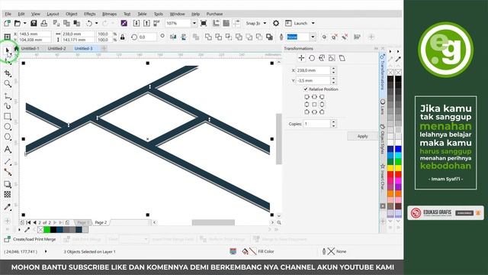Select the Rectangle tool

coord(8,116)
